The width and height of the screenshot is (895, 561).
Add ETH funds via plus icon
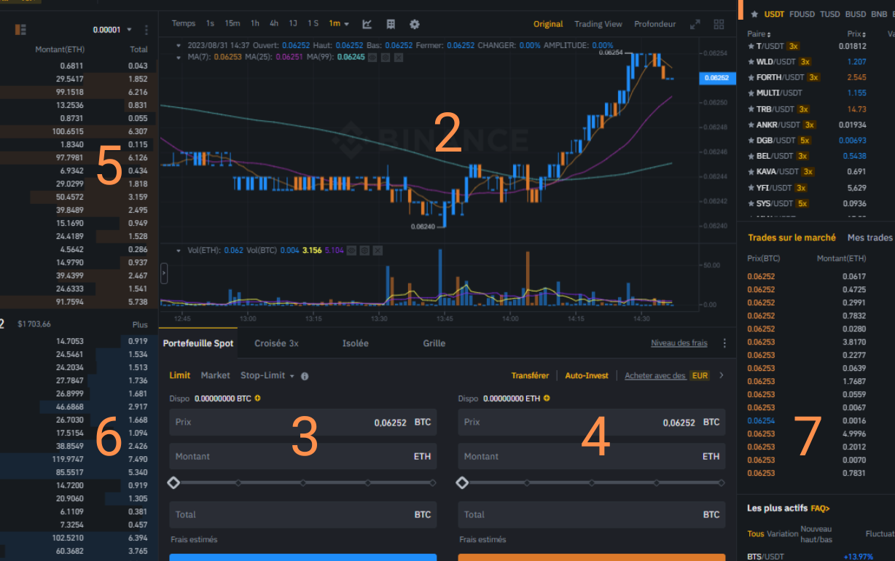[x=547, y=399]
